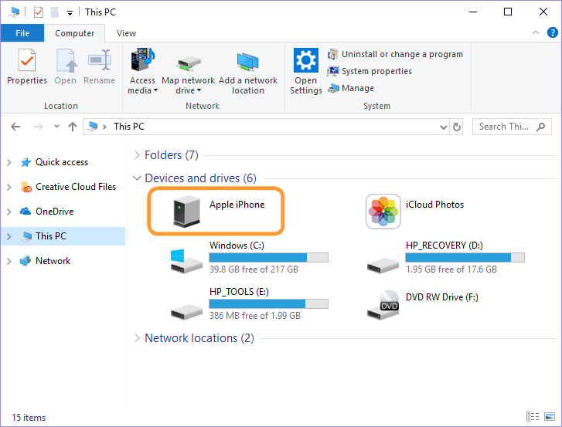Switch to the View ribbon tab
Screen dimensions: 562x427
point(126,33)
